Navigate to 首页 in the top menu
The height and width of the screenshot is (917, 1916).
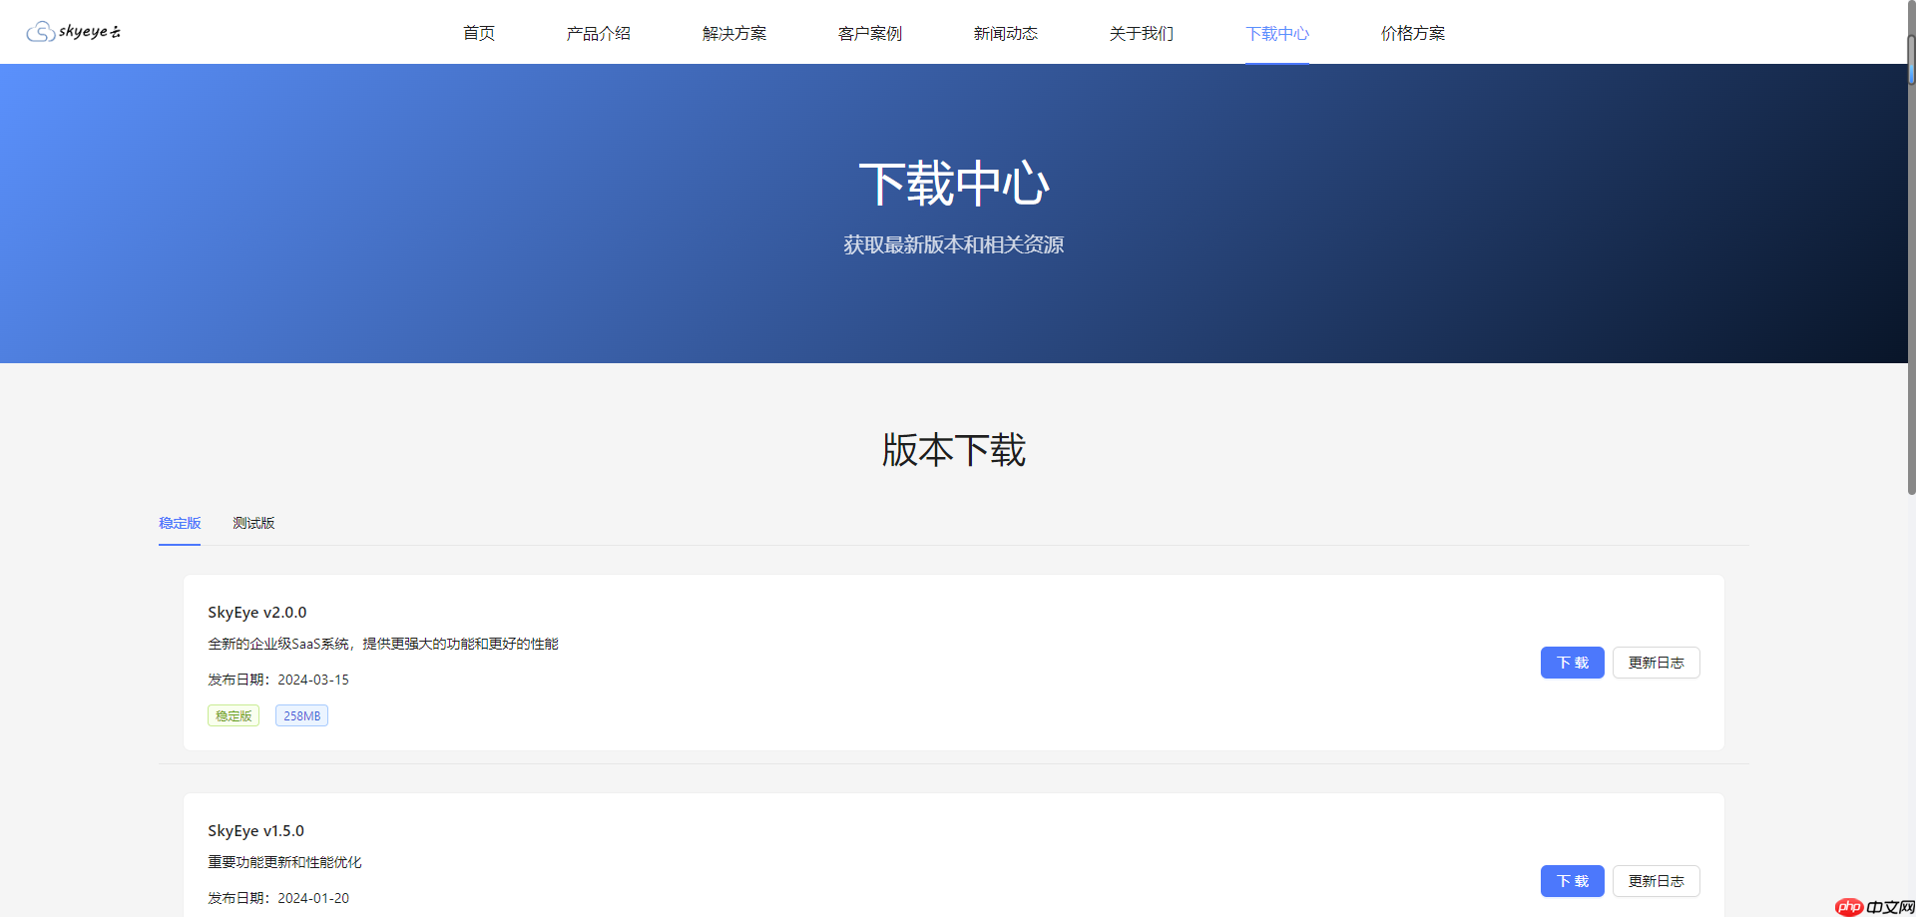[478, 33]
